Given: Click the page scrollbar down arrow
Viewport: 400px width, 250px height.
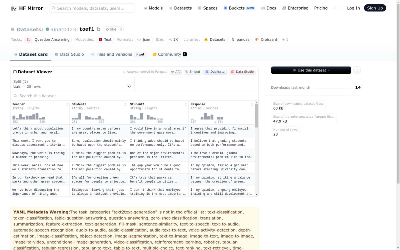Looking at the screenshot, I should (x=398, y=248).
